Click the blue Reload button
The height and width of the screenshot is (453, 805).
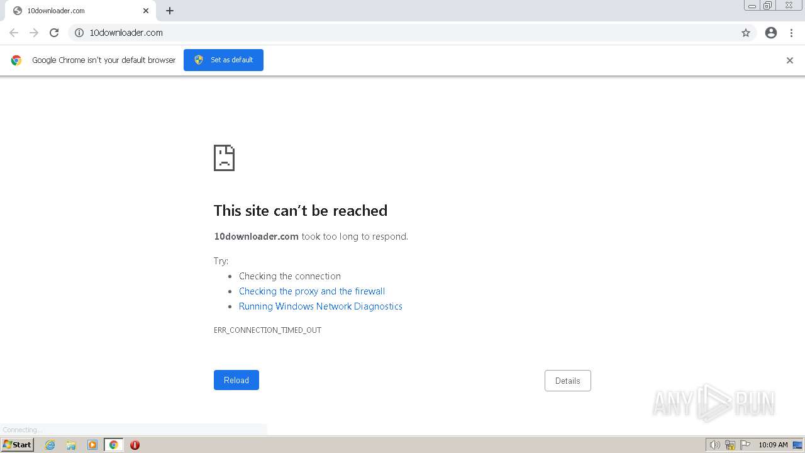tap(236, 380)
